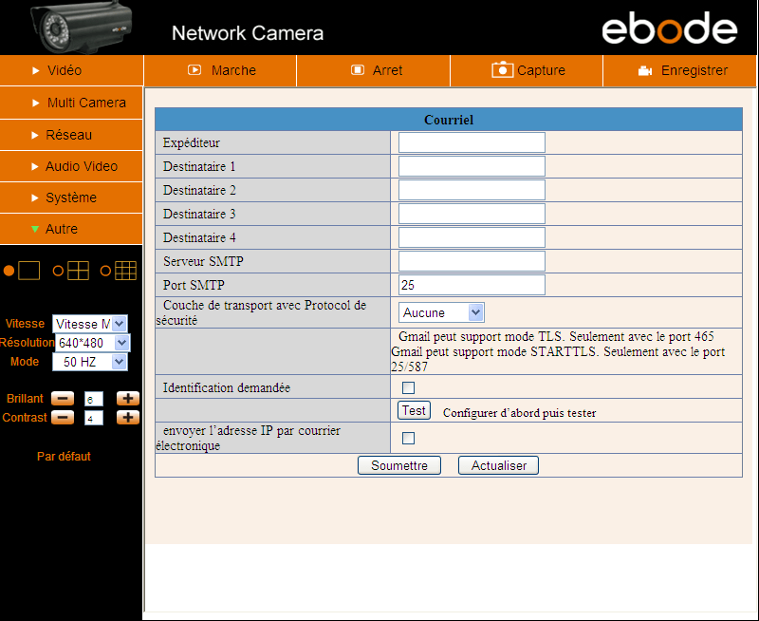The height and width of the screenshot is (621, 759).
Task: Focus the Destinataire 3 input field
Action: point(472,214)
